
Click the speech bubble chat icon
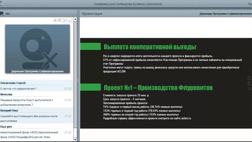pyautogui.click(x=2, y=13)
